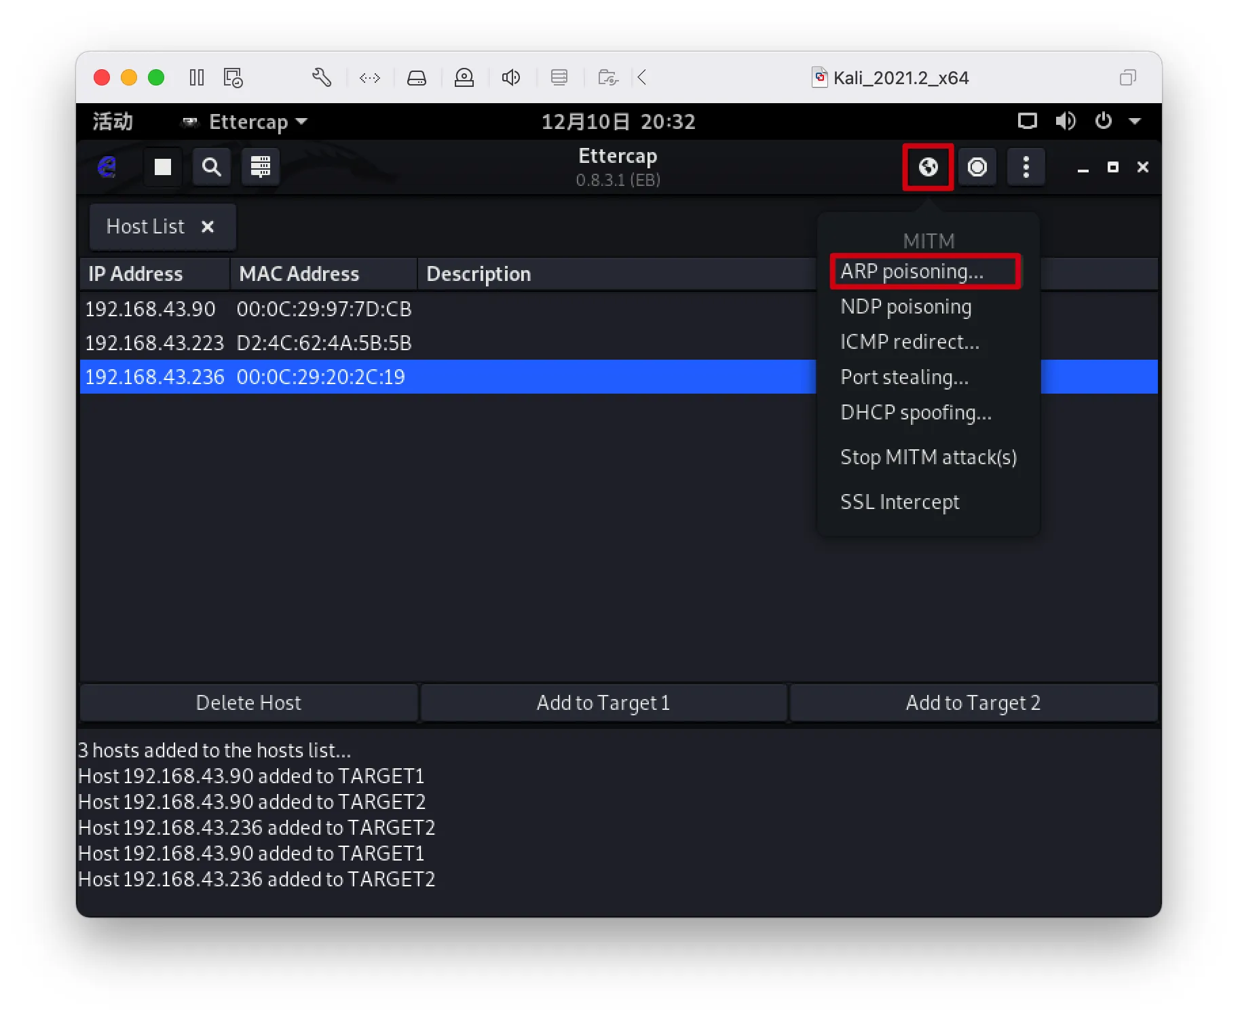The width and height of the screenshot is (1238, 1018).
Task: Click the Ettercap logo icon
Action: [x=107, y=166]
